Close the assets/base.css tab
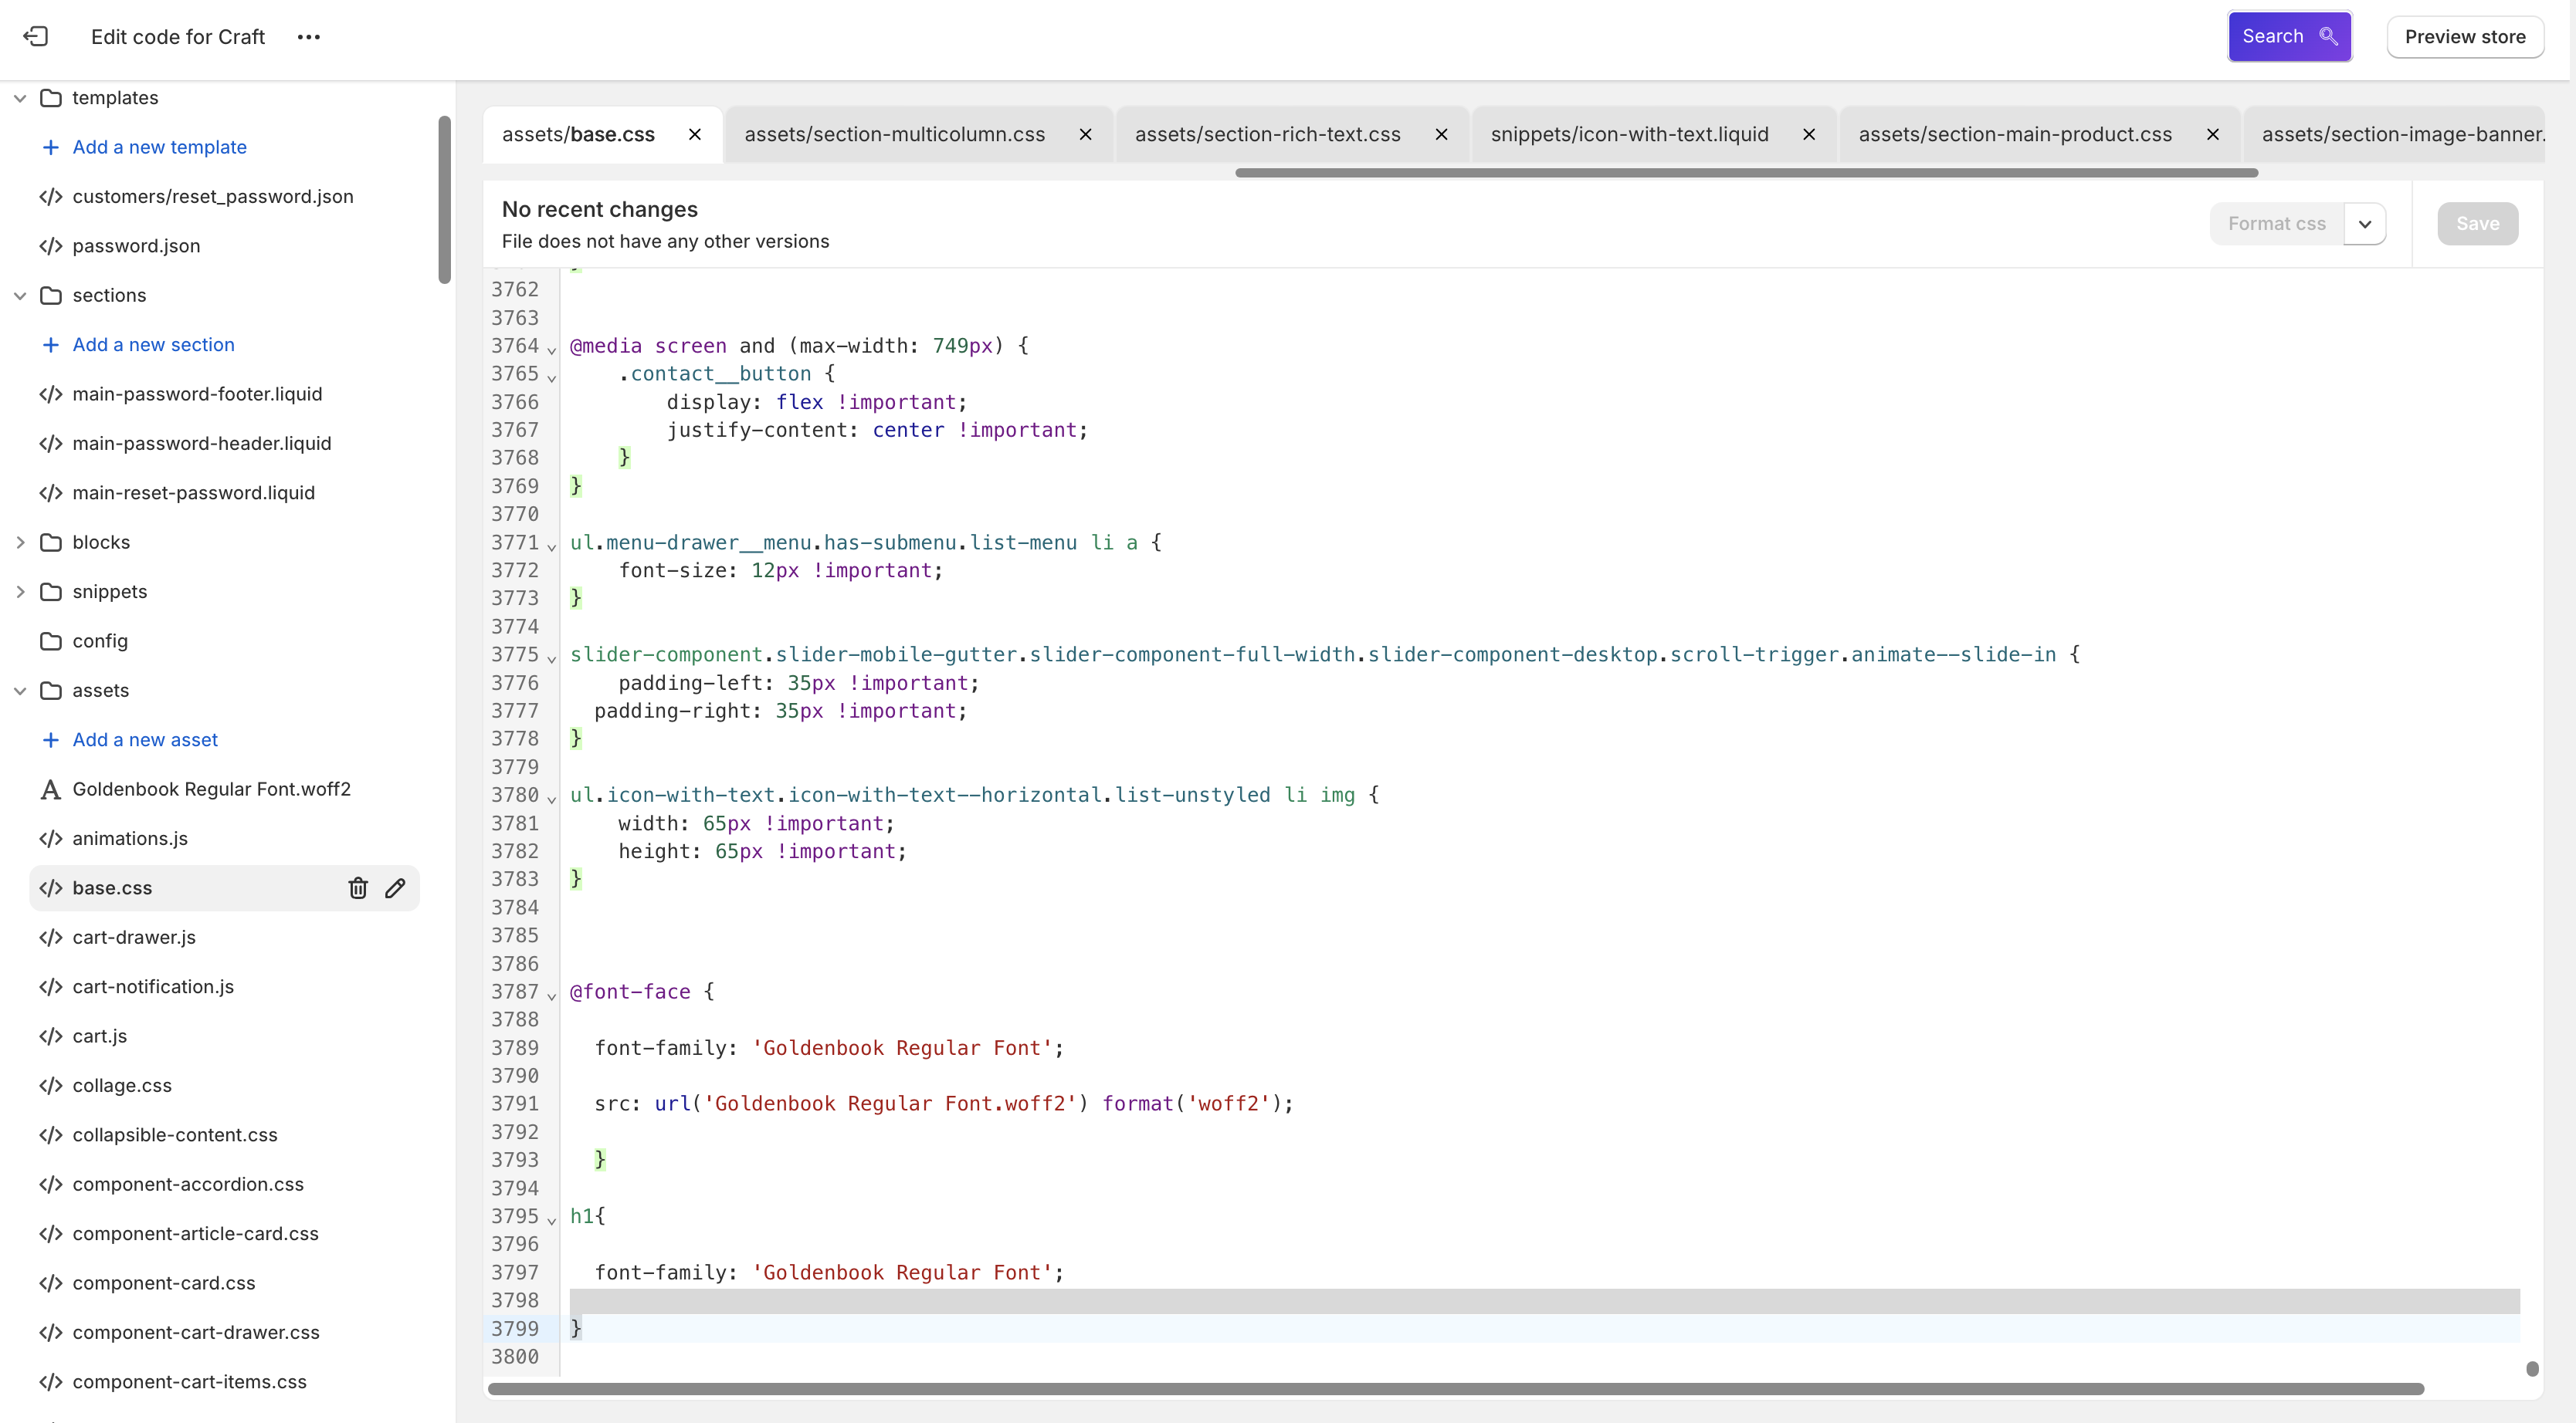2576x1423 pixels. tap(695, 134)
